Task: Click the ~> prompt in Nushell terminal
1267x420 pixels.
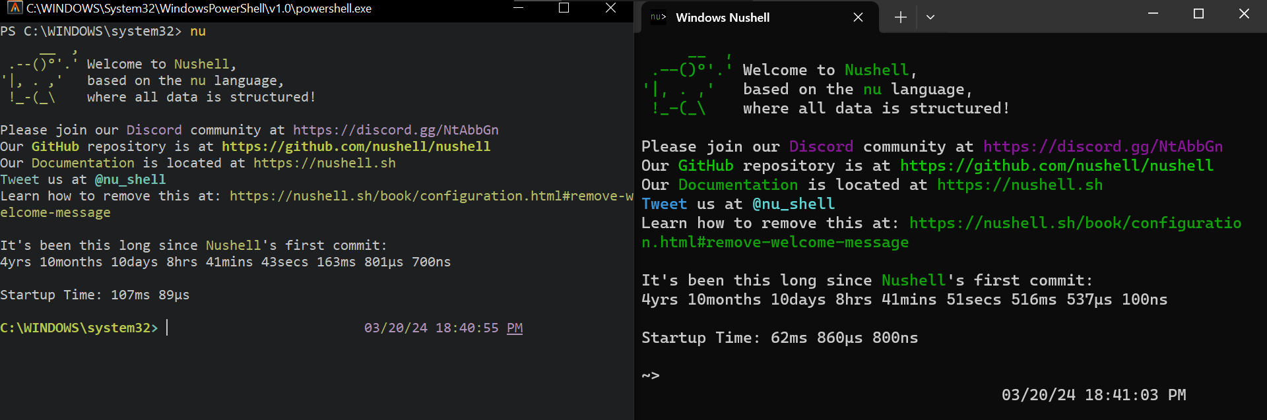Action: (x=651, y=376)
